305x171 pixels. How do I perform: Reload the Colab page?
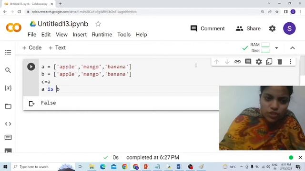pos(19,11)
